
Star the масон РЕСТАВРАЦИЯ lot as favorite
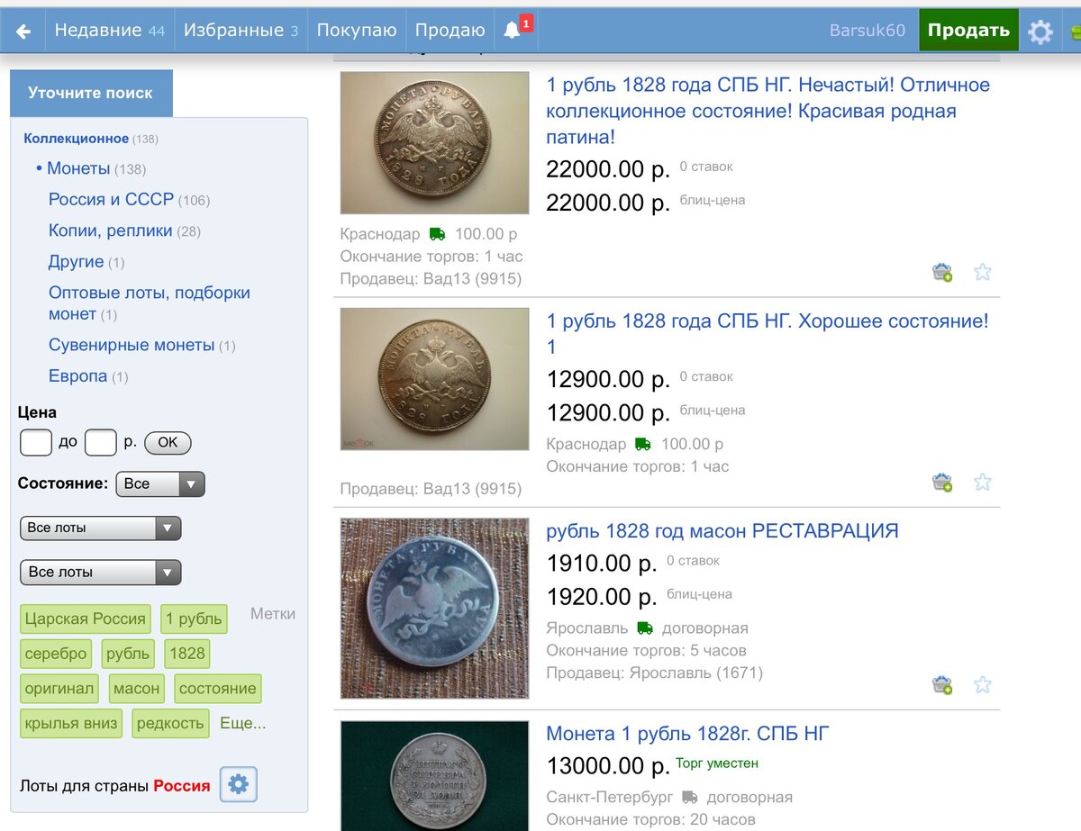tap(983, 685)
